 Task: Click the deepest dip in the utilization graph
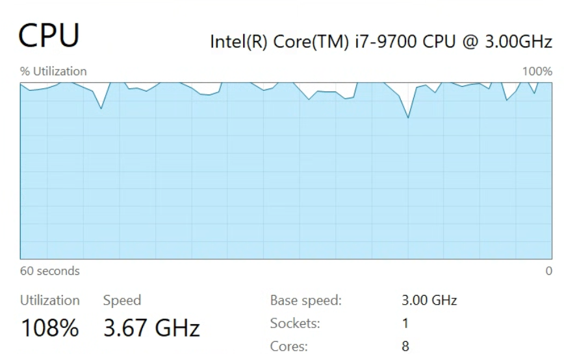click(x=408, y=117)
